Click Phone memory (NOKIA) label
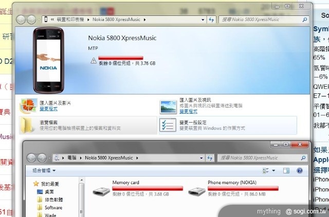The image size is (329, 217). click(x=232, y=183)
